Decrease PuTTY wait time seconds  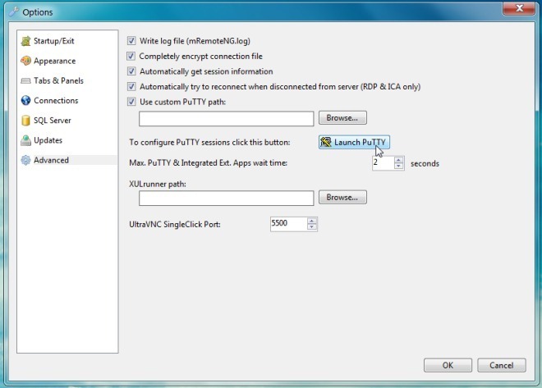(x=398, y=166)
